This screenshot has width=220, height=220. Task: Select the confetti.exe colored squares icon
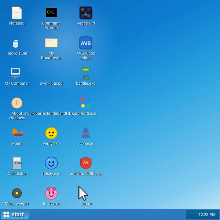[85, 103]
